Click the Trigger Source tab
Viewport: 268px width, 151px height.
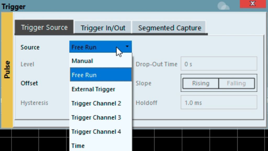tap(44, 28)
